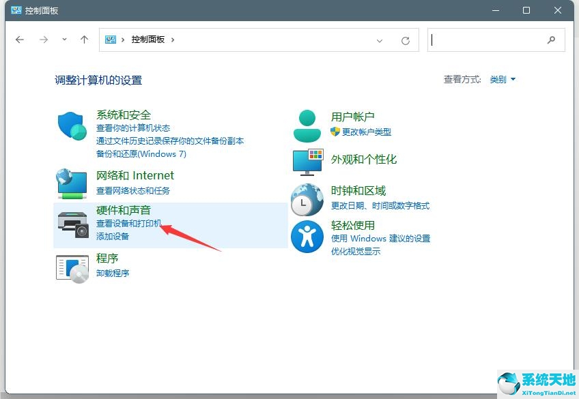Click the navigation up arrow
The width and height of the screenshot is (579, 399).
click(84, 40)
